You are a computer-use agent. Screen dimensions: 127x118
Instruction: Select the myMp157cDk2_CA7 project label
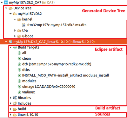tap(25, 3)
